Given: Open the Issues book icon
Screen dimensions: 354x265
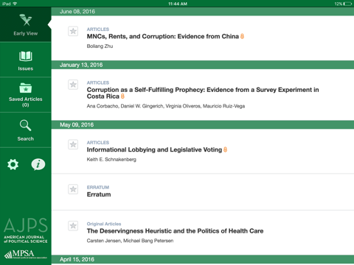Looking at the screenshot, I should pyautogui.click(x=26, y=56).
